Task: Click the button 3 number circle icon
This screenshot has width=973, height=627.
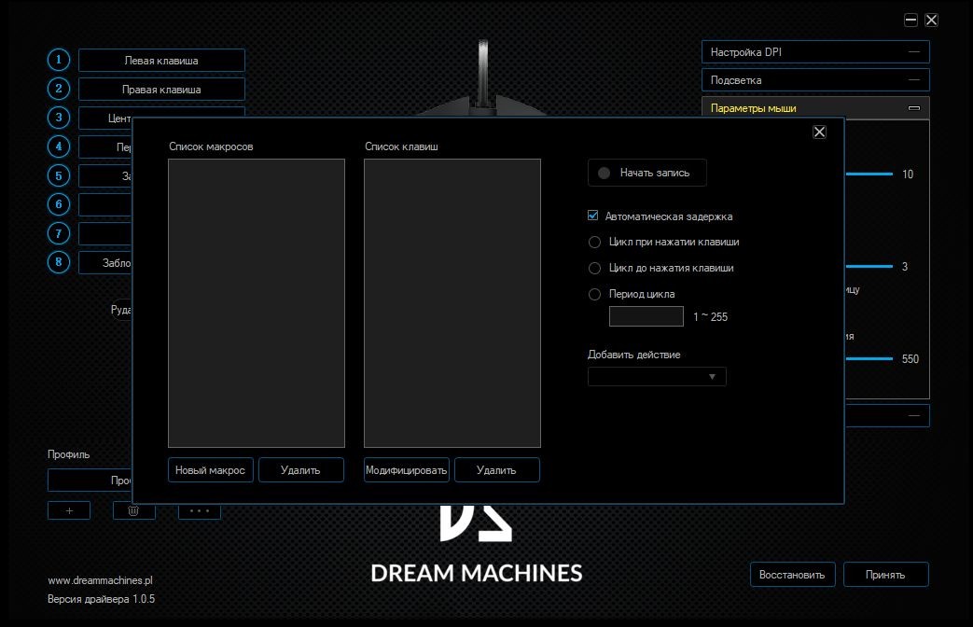Action: click(x=59, y=118)
